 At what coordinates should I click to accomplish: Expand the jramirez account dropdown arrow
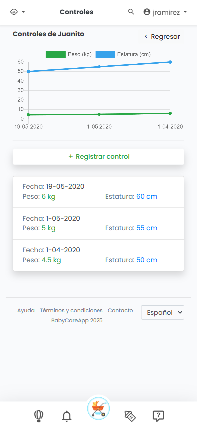click(x=185, y=12)
